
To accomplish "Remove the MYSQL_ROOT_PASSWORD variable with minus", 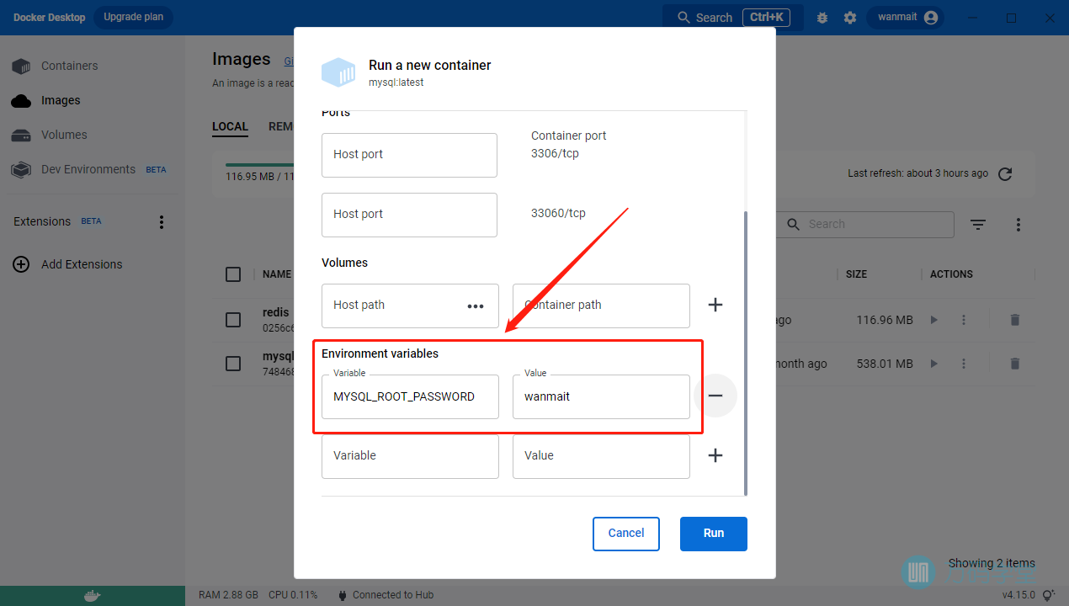I will click(x=715, y=396).
